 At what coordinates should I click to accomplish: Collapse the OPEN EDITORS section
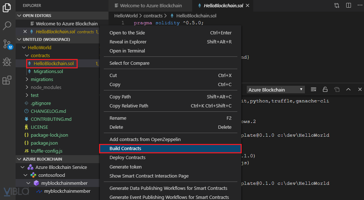19,15
